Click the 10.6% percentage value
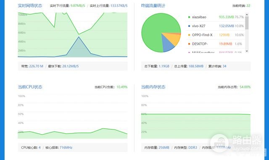Screen dimensions: 269x160 [239, 35]
